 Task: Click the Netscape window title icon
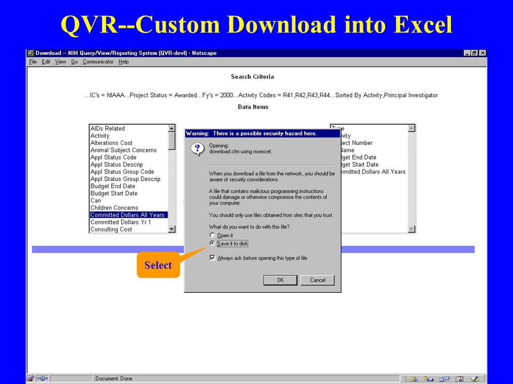click(x=31, y=53)
